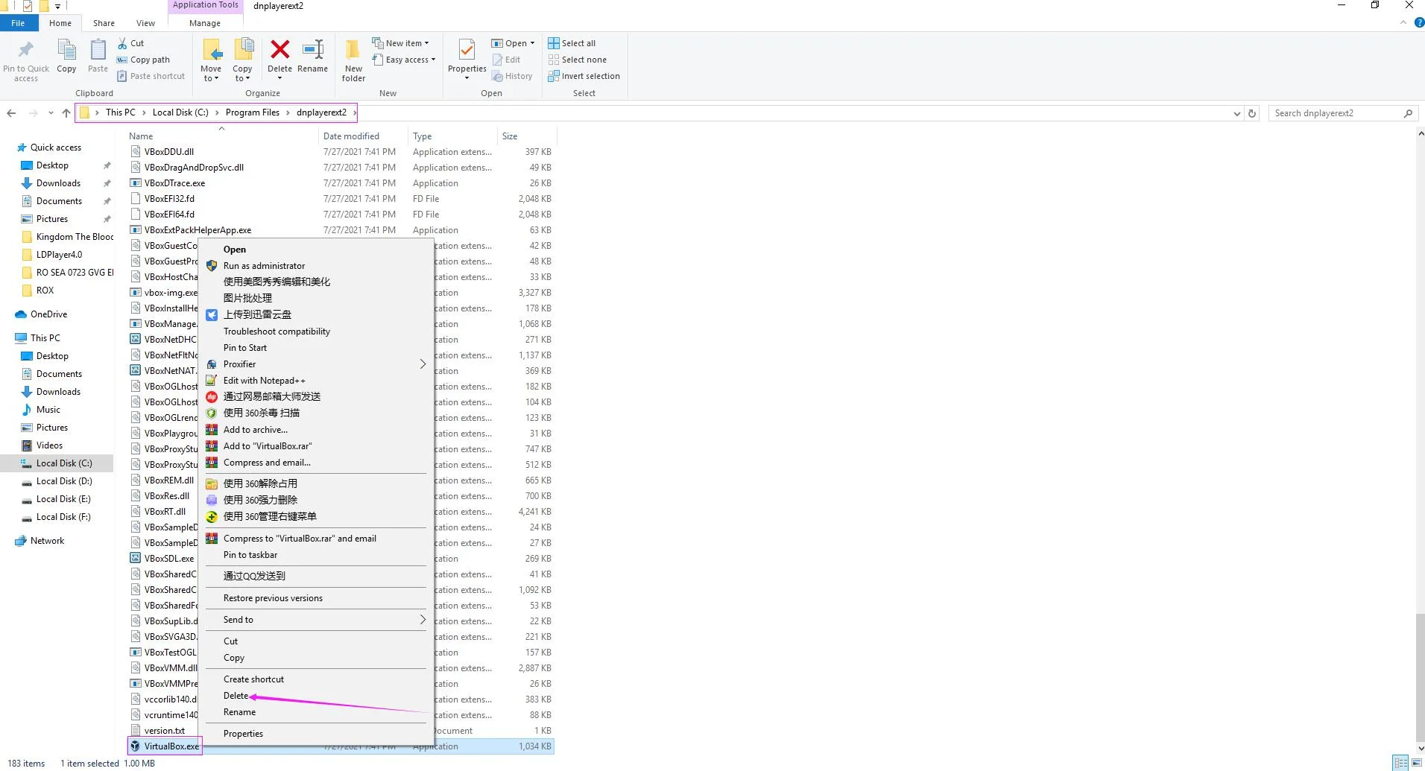Expand the address bar history dropdown
Image resolution: width=1425 pixels, height=771 pixels.
coord(1236,113)
